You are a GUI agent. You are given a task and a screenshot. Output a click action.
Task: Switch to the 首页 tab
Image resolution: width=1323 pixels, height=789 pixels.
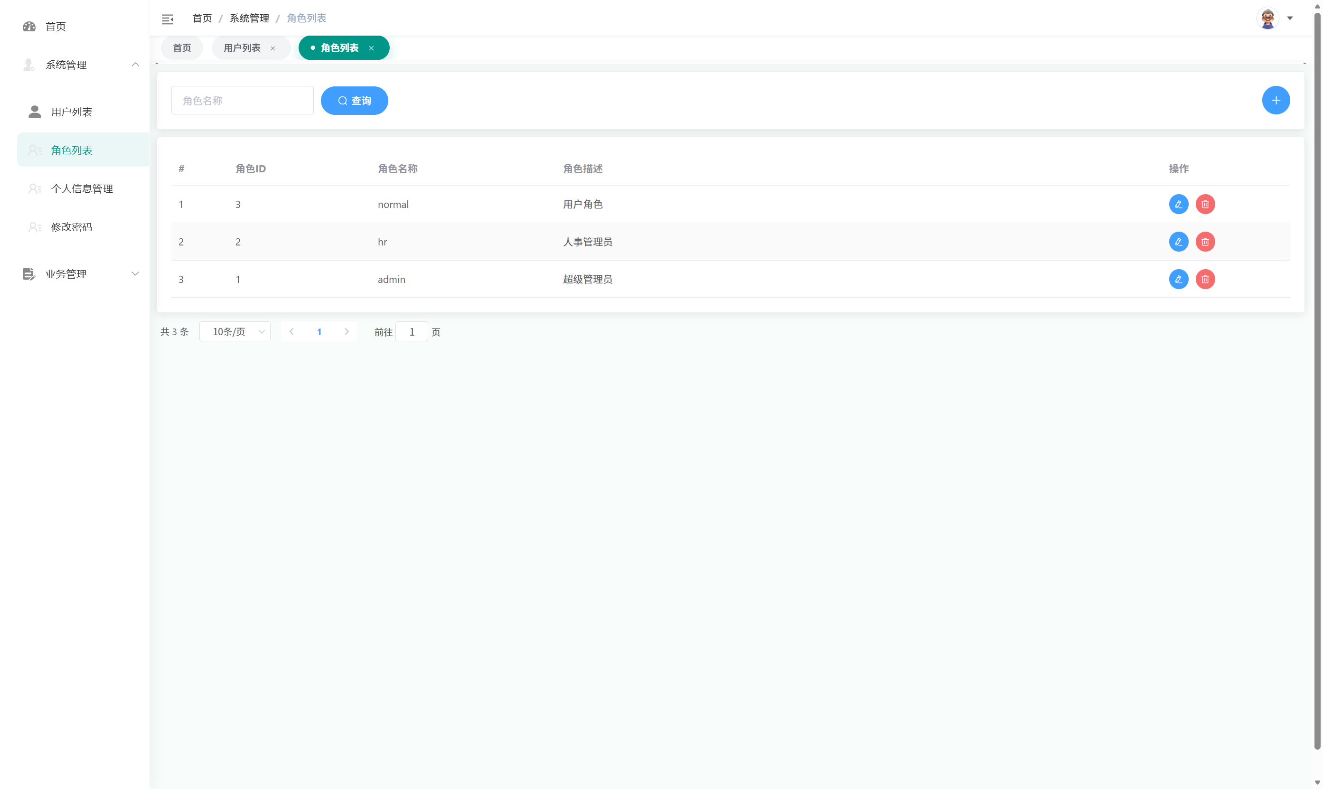[x=182, y=48]
